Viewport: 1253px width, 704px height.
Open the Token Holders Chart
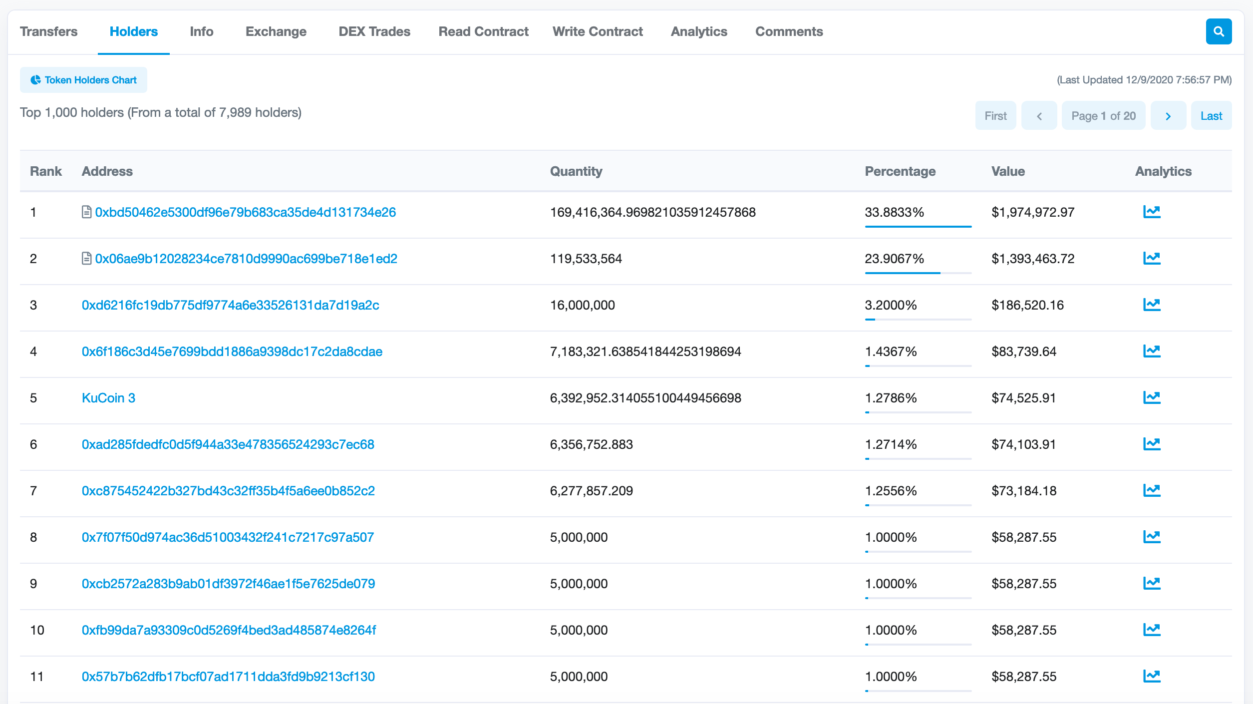83,80
